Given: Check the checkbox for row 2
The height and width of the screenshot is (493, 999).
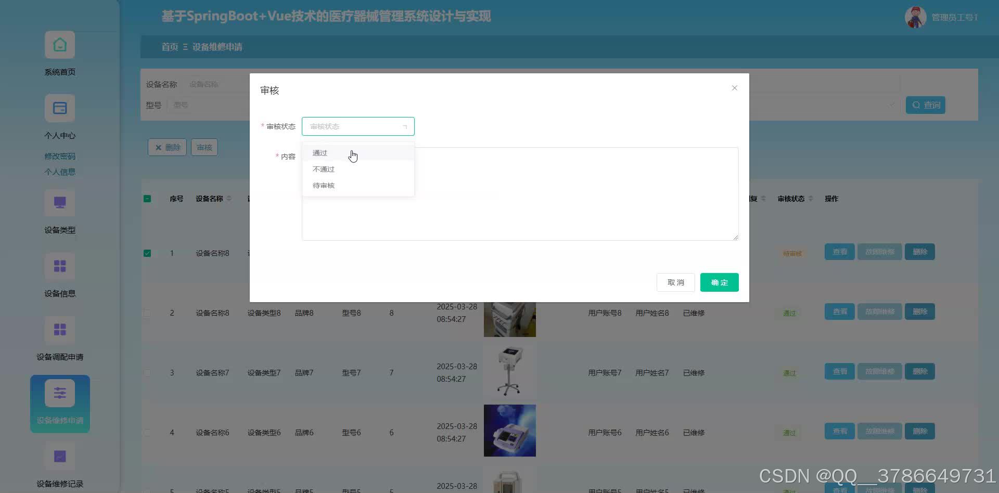Looking at the screenshot, I should coord(147,313).
